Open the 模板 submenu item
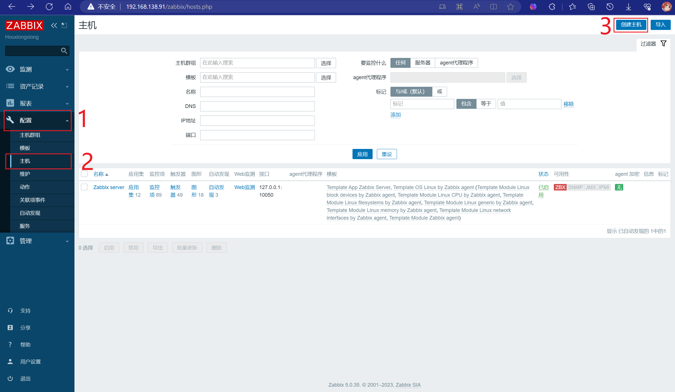Viewport: 675px width, 392px height. pos(25,148)
